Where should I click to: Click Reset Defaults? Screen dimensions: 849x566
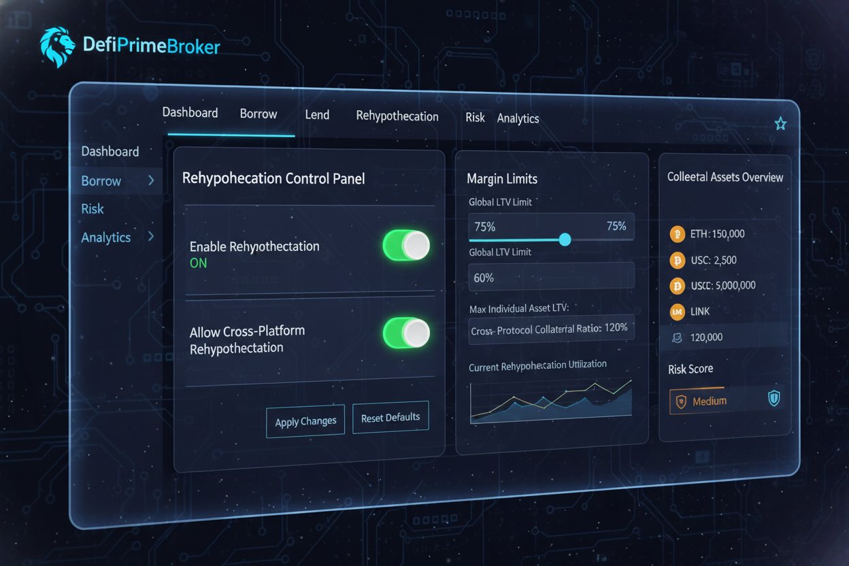pos(390,416)
